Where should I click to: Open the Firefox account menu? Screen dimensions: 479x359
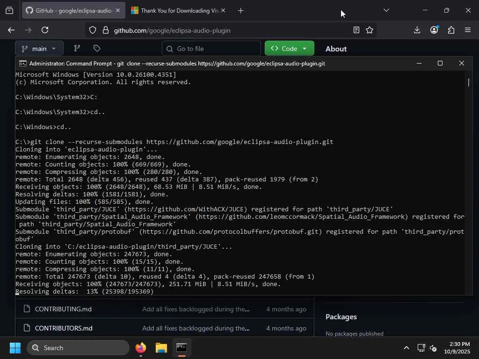point(434,30)
